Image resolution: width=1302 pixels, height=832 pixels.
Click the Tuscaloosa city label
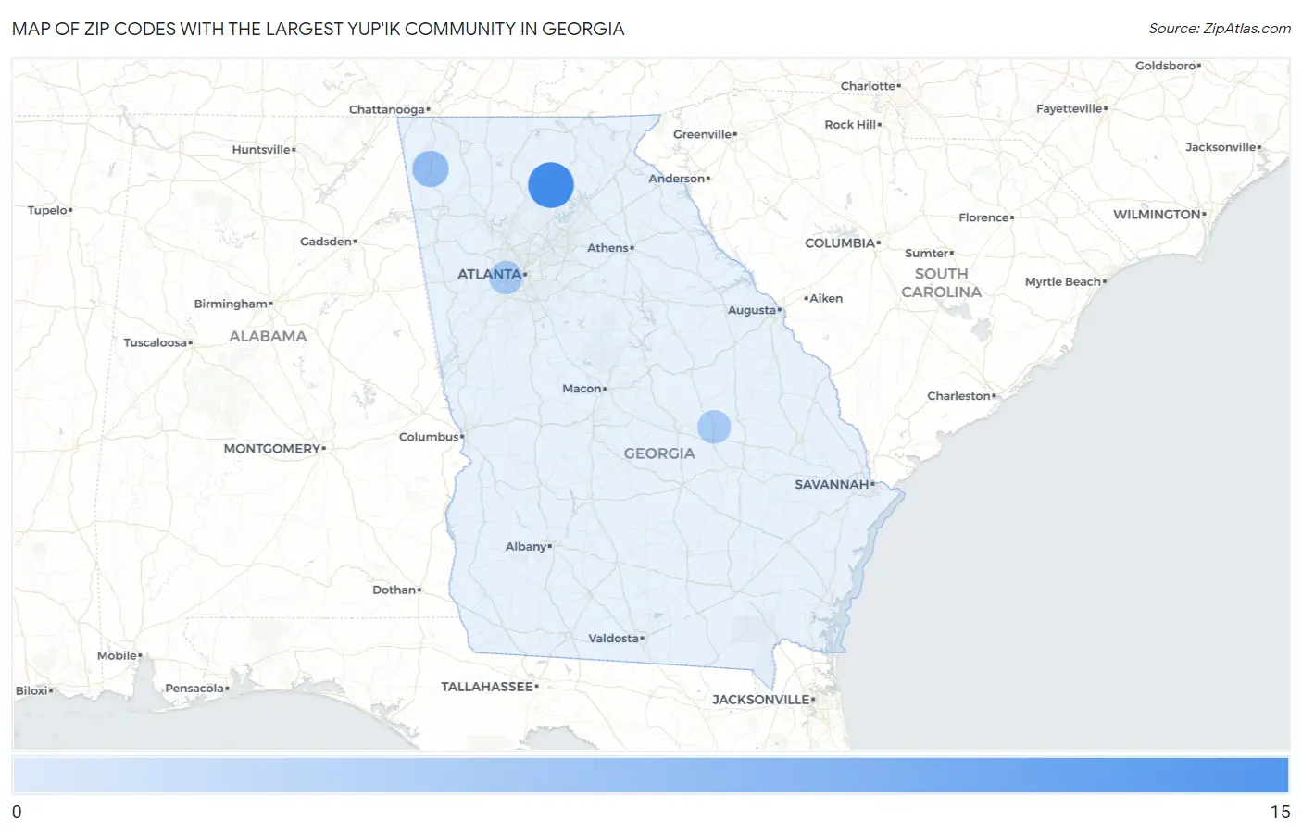pos(155,342)
